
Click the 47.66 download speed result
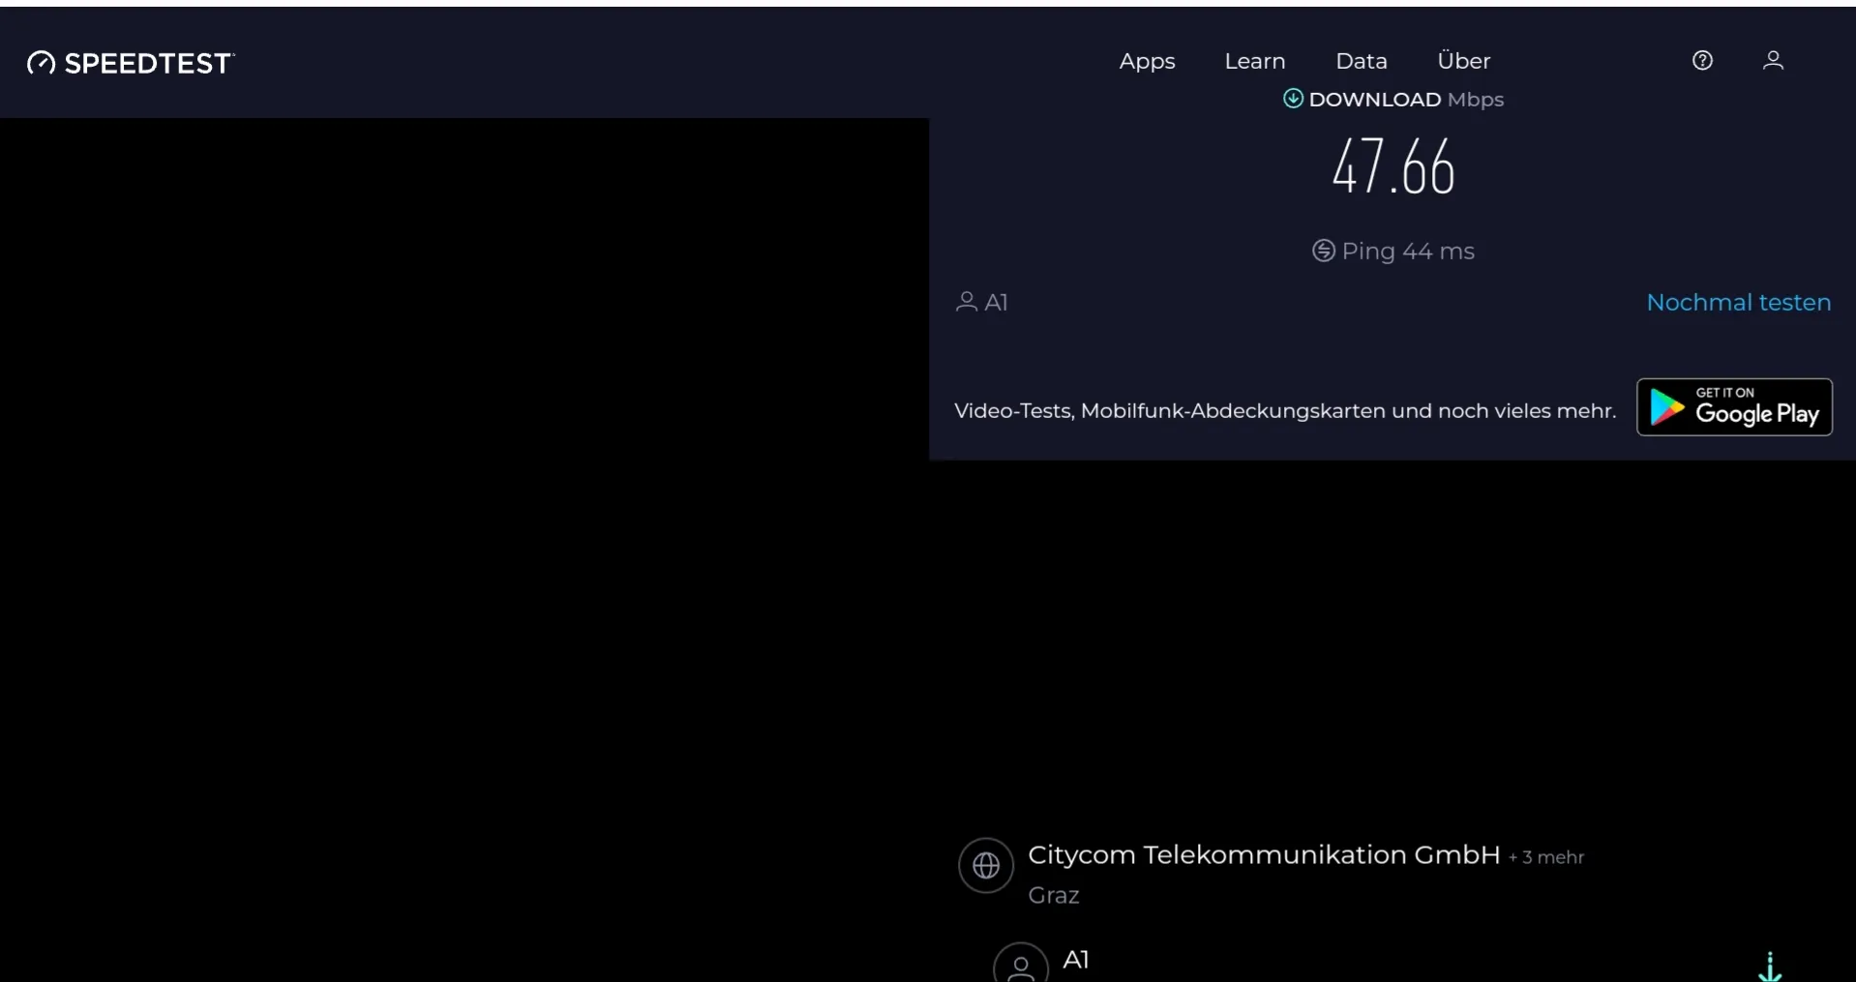click(x=1392, y=167)
